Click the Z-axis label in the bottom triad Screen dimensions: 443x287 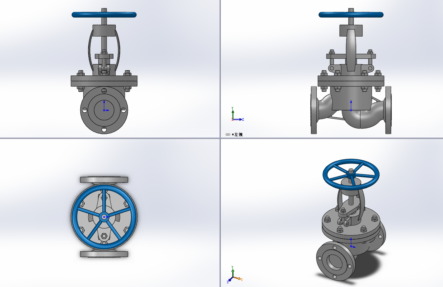(228, 282)
